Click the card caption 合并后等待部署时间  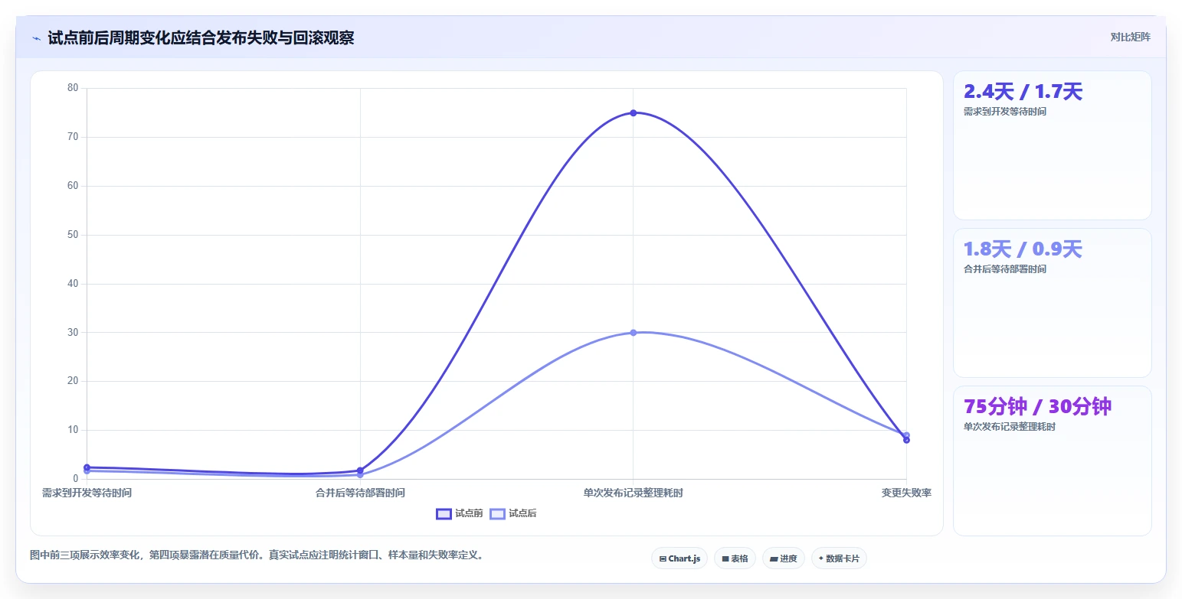point(1004,269)
